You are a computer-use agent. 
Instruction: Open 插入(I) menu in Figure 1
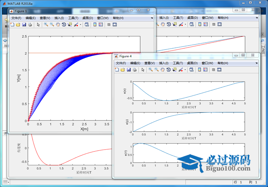59,18
